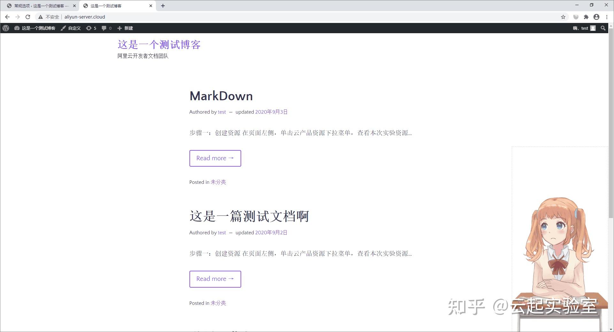The image size is (614, 332).
Task: Open the 嗨, test account menu
Action: pyautogui.click(x=584, y=28)
